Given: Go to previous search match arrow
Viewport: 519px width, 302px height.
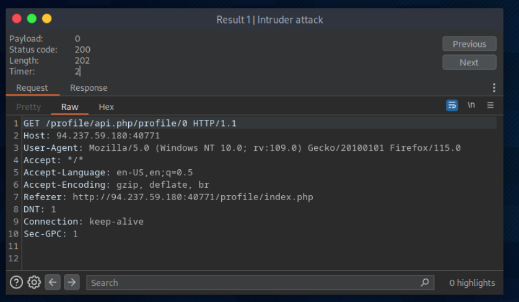Looking at the screenshot, I should tap(53, 282).
